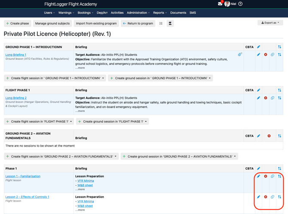Image resolution: width=288 pixels, height=214 pixels.
Task: Duplicate Long Briefing 2 with copy icon
Action: (273, 98)
